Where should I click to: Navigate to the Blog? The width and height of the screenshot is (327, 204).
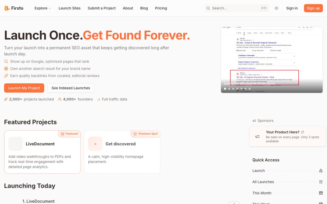[144, 8]
